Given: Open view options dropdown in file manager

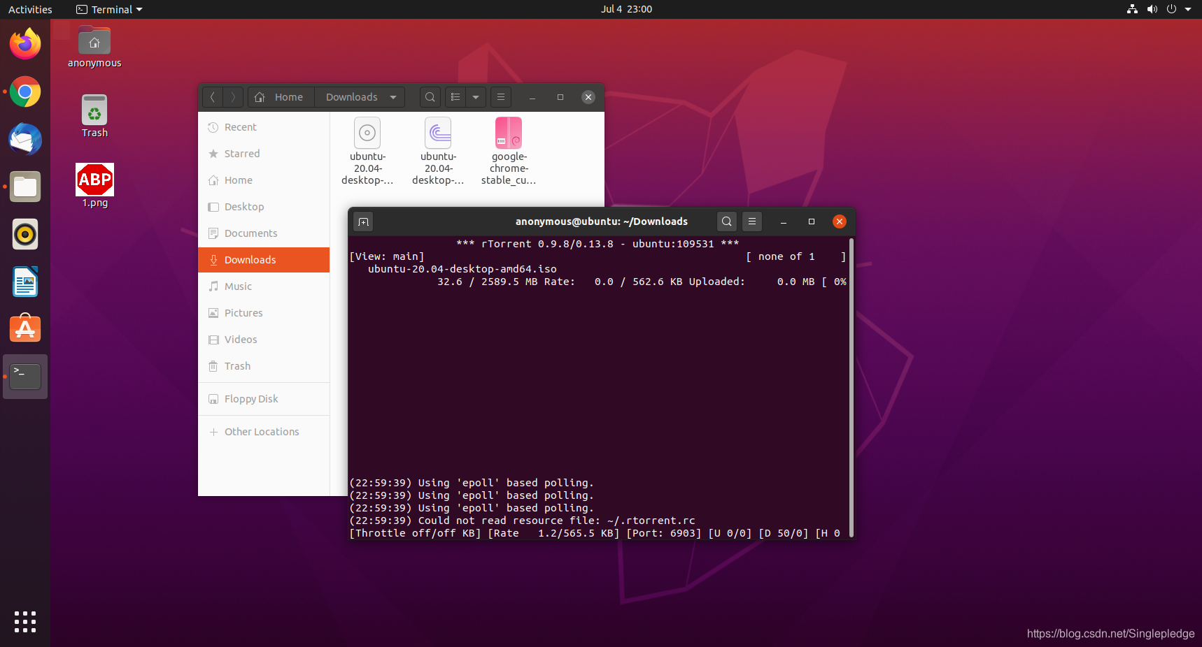Looking at the screenshot, I should click(476, 97).
